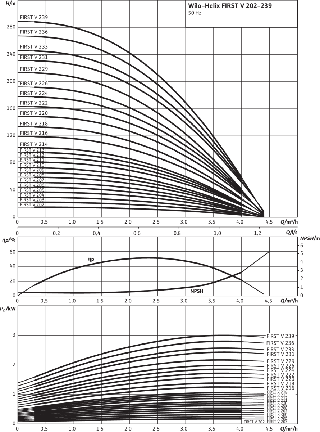
Task: Click the 280 tick on the head axis
Action: click(x=10, y=27)
